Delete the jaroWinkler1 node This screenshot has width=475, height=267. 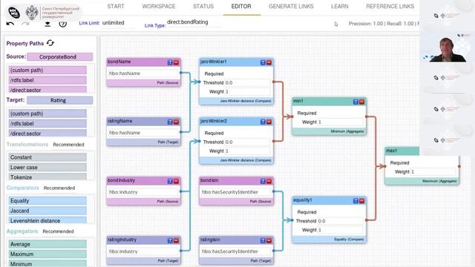click(269, 62)
